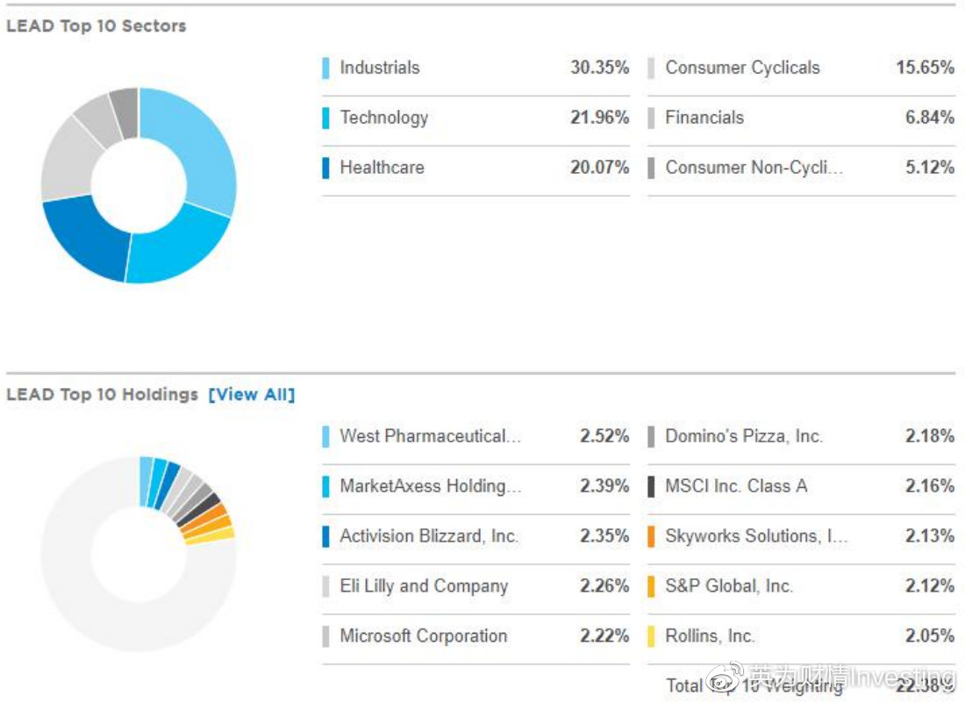Click Consumer Cyclicals sector label
The height and width of the screenshot is (703, 965).
click(742, 68)
